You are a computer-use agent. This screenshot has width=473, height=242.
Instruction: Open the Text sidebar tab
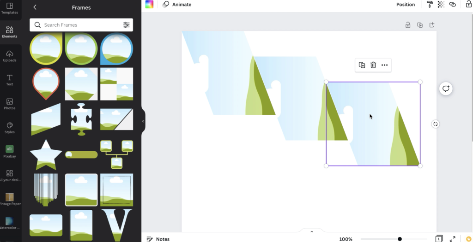tap(10, 80)
